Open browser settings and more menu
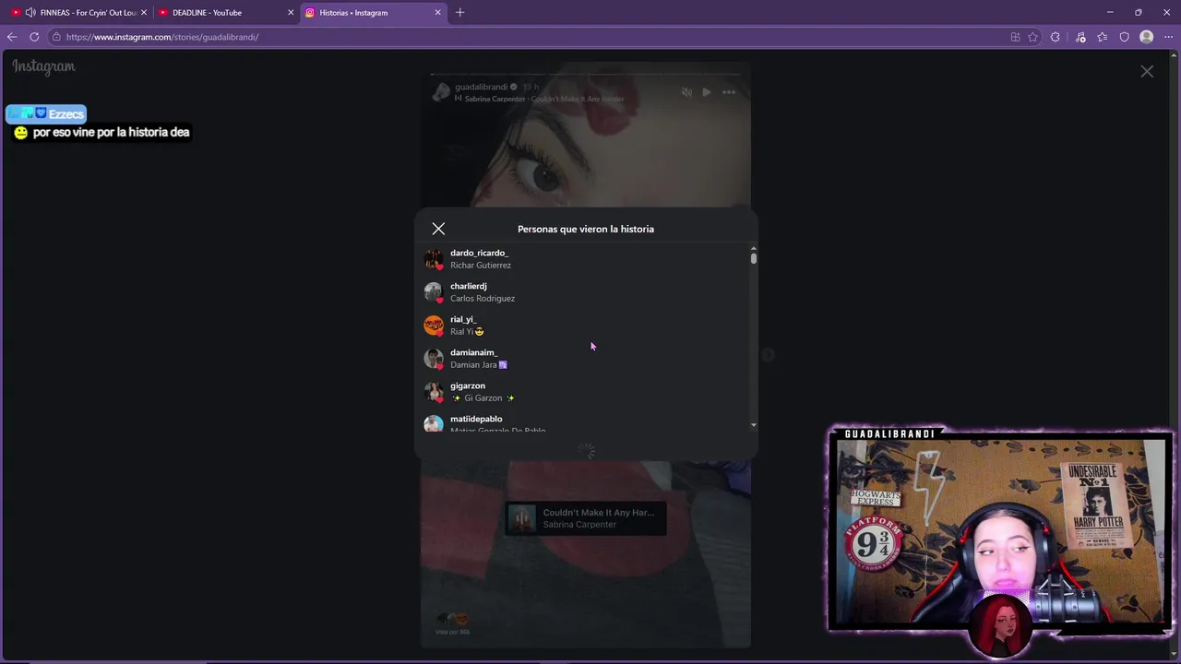 click(1168, 37)
